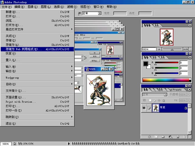Open the status bar triangle menu
195x146 pixels.
coord(69,144)
